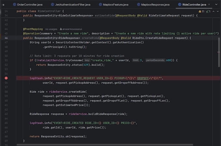Screen dimensions: 221x146
Task: Close the RideController.java tab
Action: pos(209,5)
